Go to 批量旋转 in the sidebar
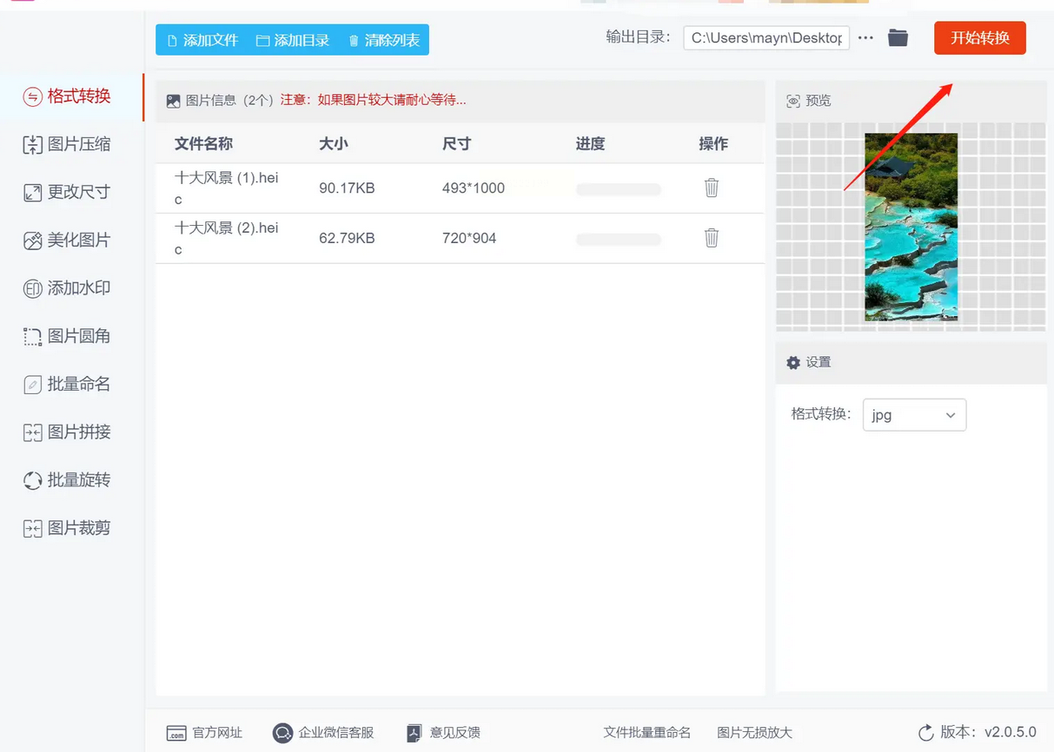Viewport: 1054px width, 752px height. click(x=68, y=480)
